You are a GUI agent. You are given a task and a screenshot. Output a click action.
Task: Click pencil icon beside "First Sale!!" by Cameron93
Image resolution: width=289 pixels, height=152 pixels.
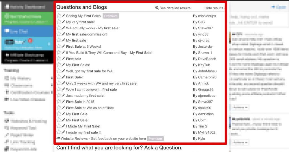point(64,77)
